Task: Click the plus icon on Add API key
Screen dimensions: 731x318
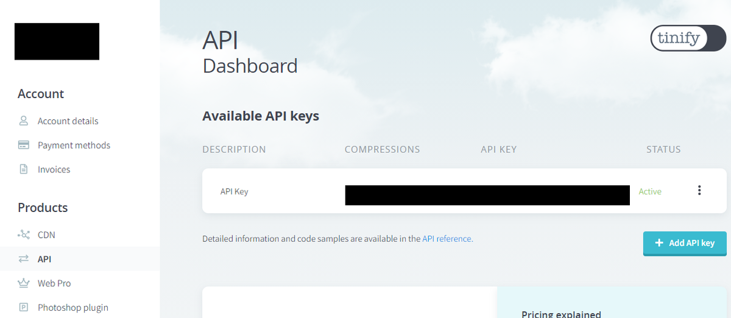Action: pos(659,243)
